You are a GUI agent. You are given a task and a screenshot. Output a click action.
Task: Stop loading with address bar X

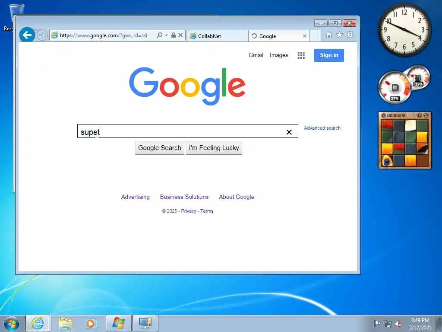pyautogui.click(x=180, y=35)
